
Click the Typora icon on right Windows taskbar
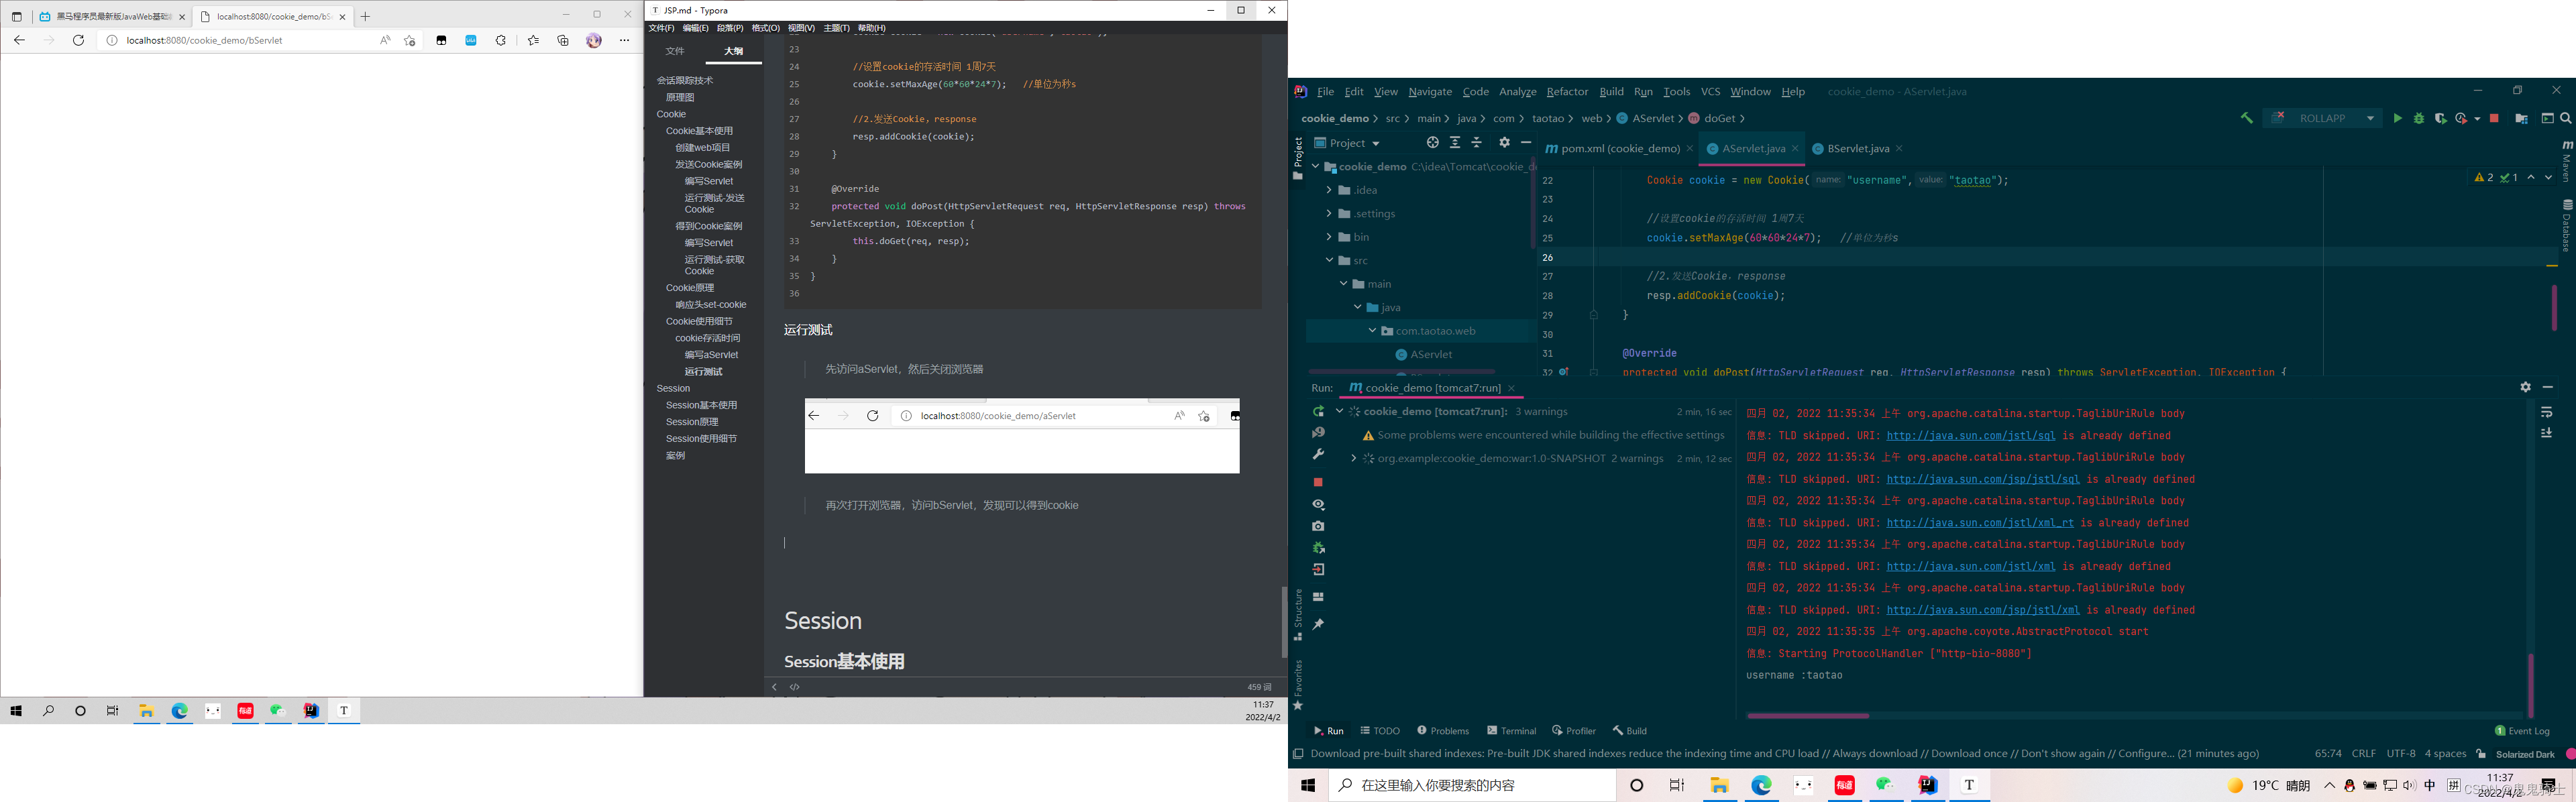coord(1969,786)
